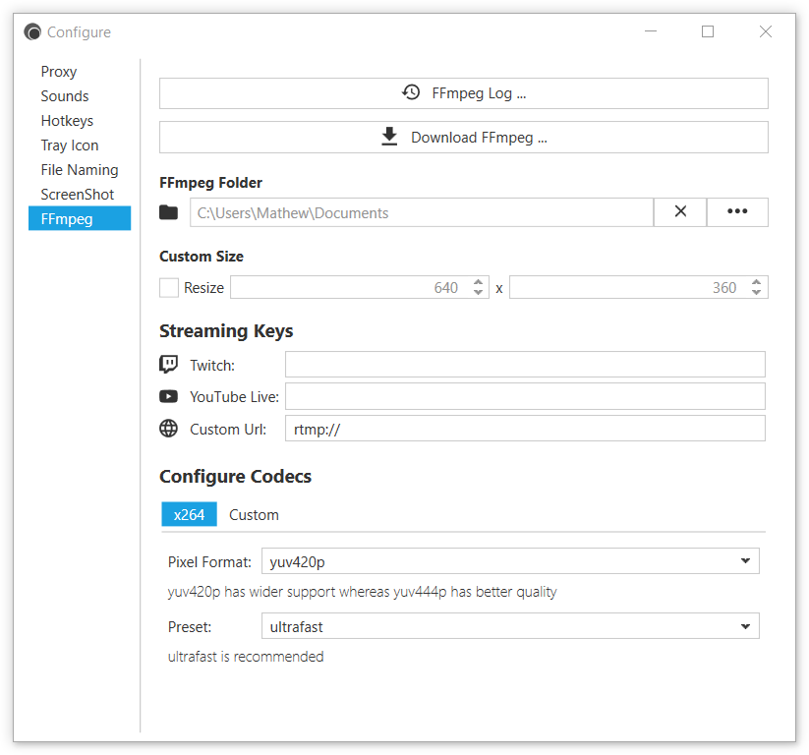This screenshot has height=755, width=809.
Task: Enable the Resize checkbox
Action: [x=169, y=287]
